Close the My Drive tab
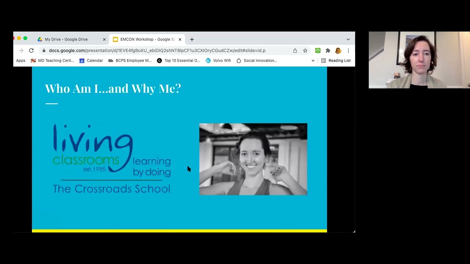Image resolution: width=470 pixels, height=264 pixels. (104, 39)
